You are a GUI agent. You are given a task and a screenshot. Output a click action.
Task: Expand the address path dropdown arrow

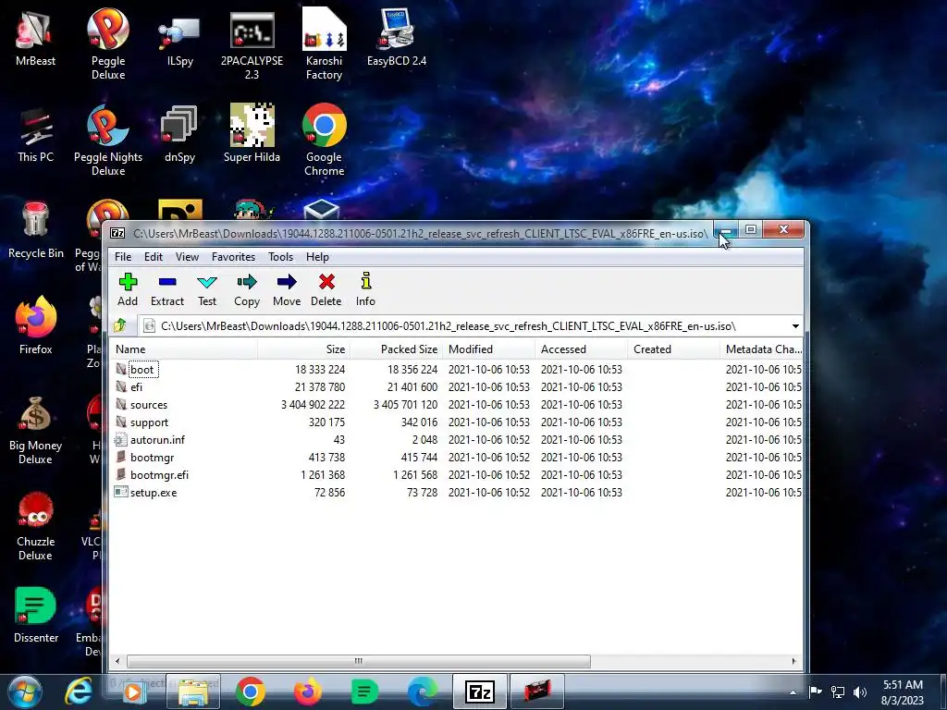[795, 326]
